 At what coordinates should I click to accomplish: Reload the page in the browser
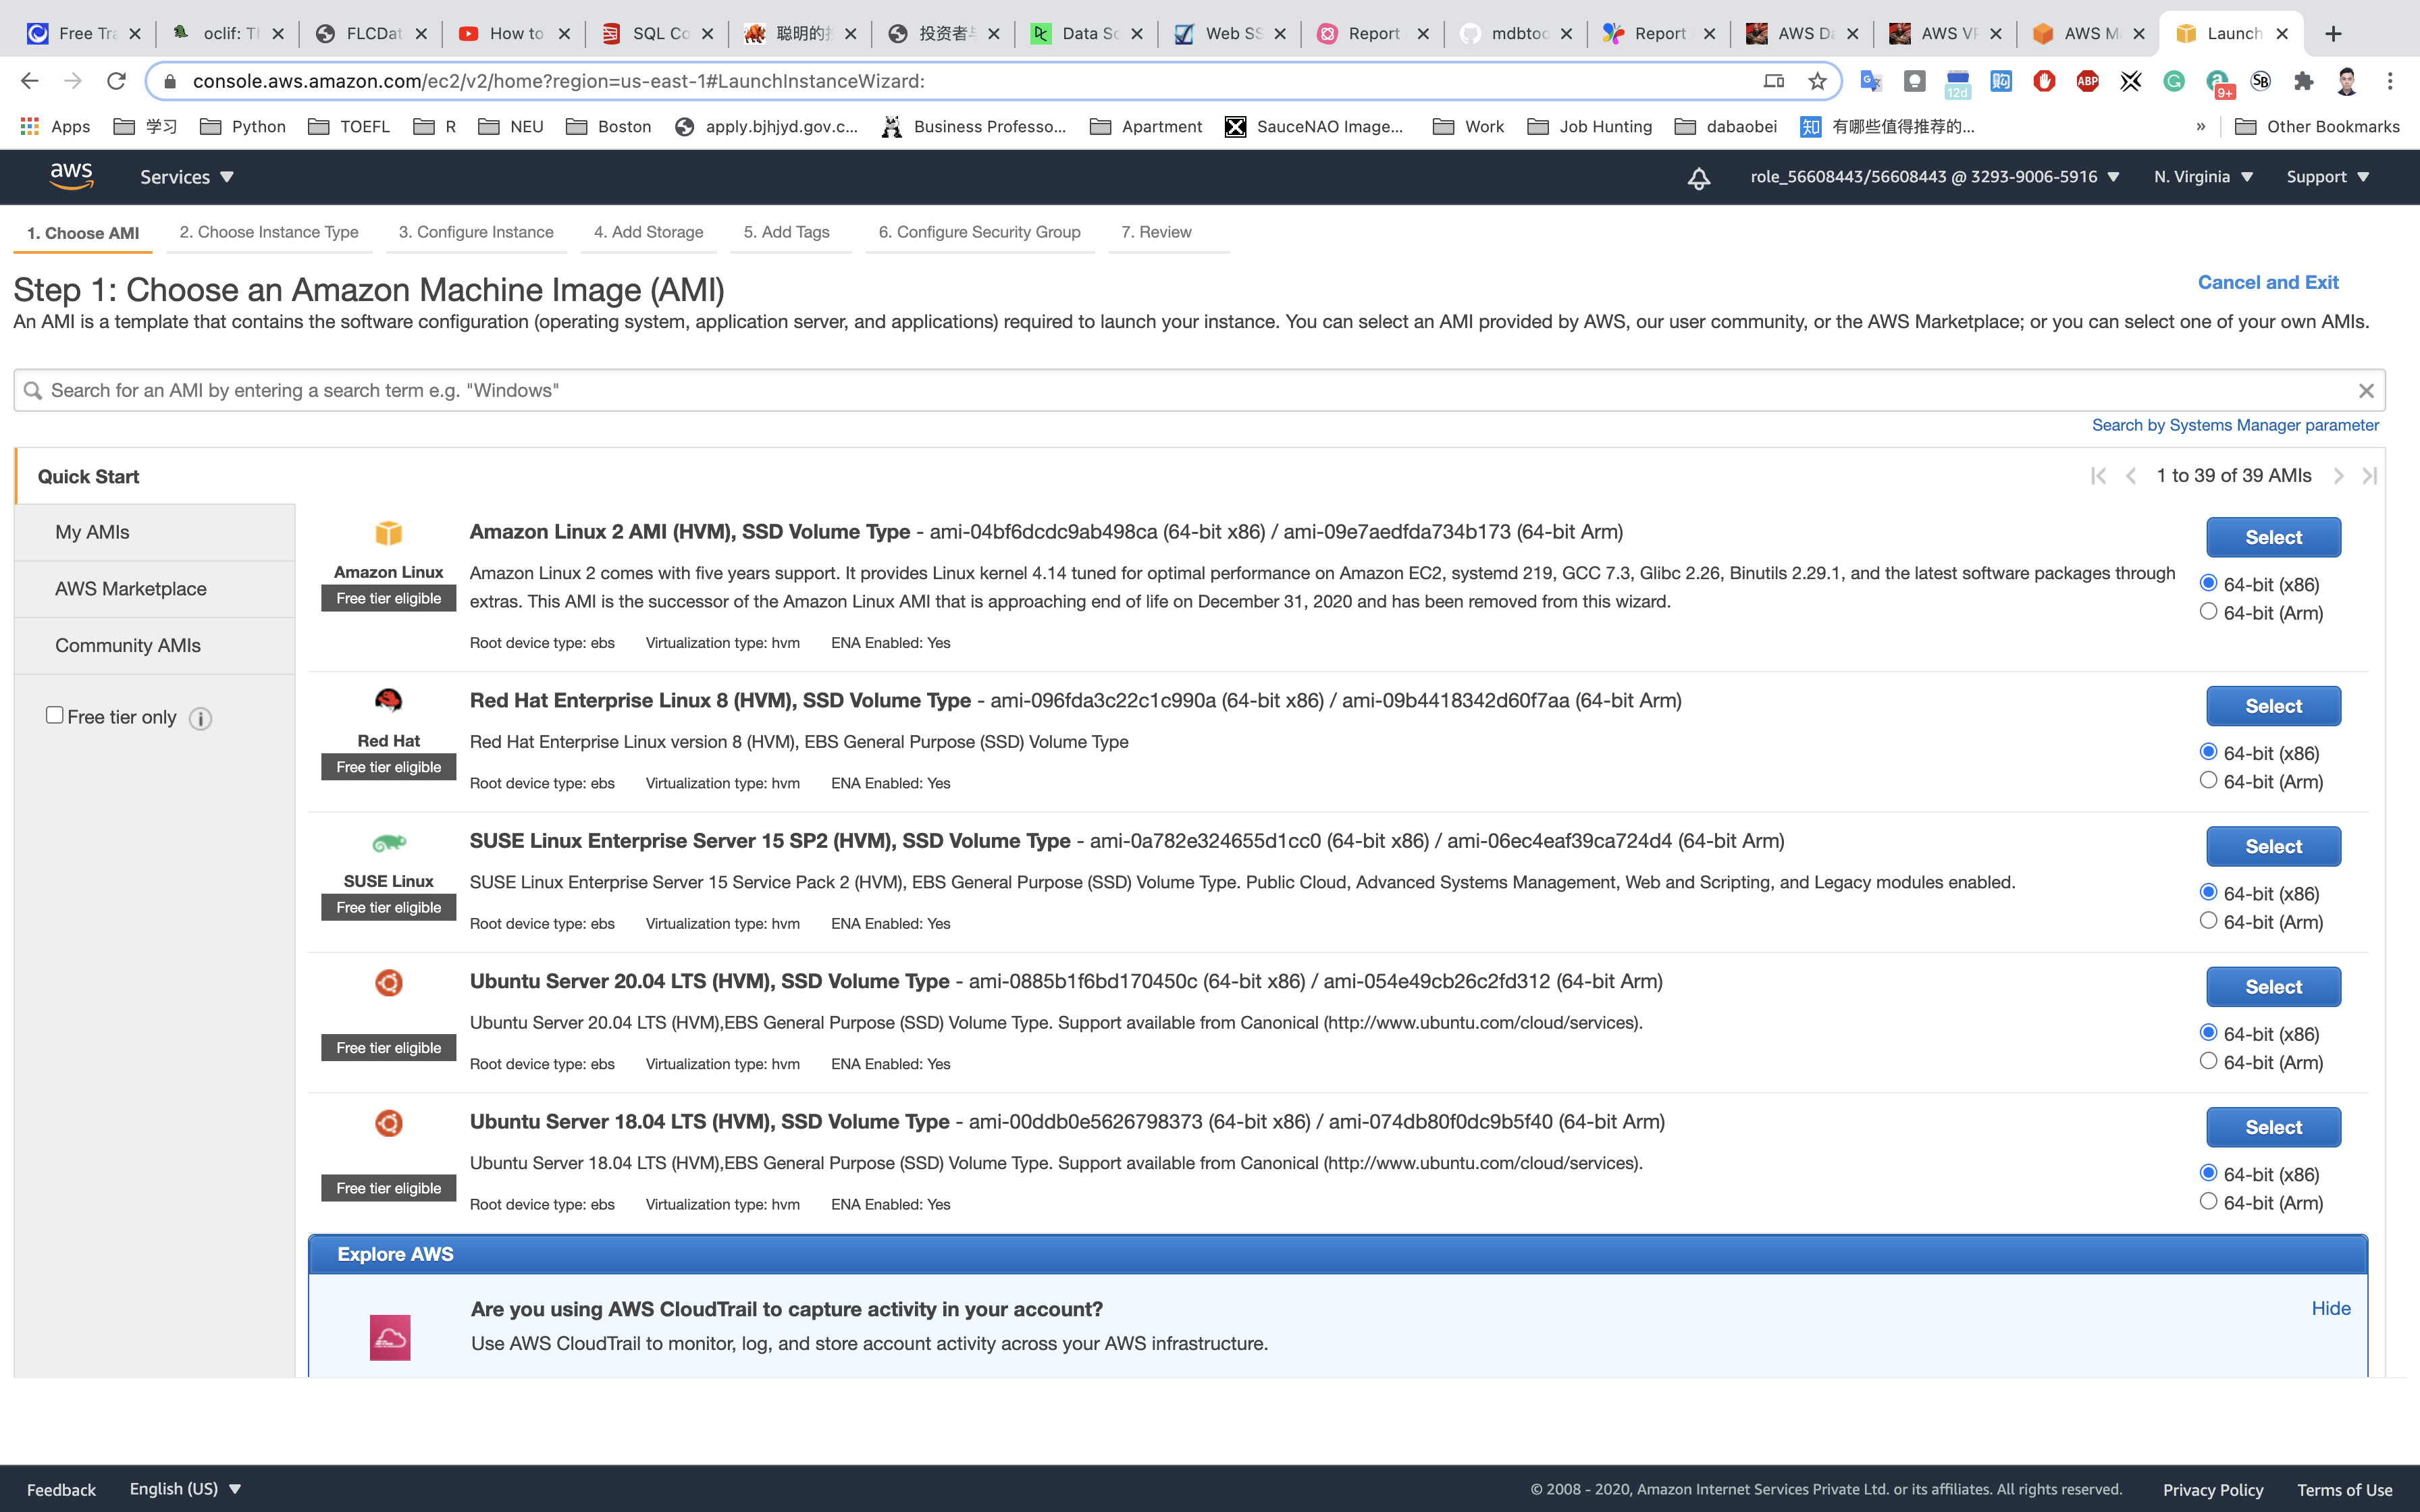coord(116,81)
